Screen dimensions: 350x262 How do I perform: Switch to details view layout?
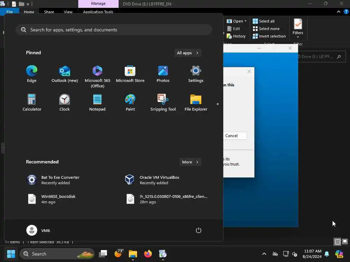(337, 242)
